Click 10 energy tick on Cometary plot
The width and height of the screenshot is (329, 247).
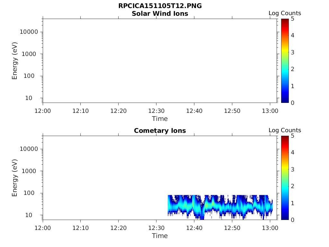tap(29, 215)
